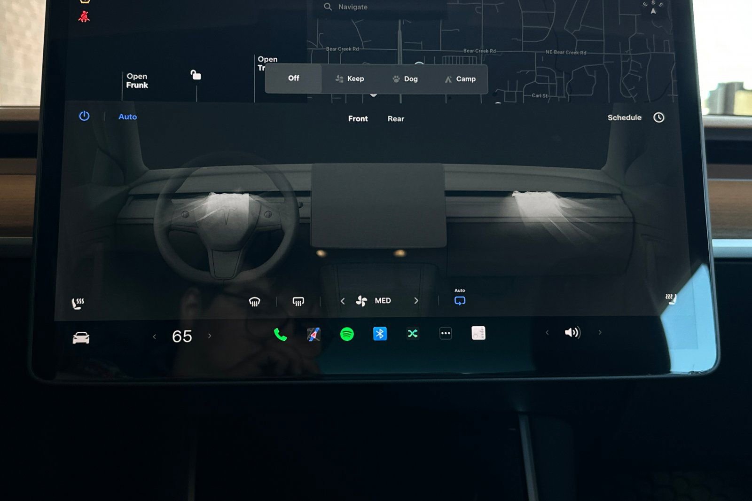Toggle climate power button
This screenshot has width=752, height=501.
coord(84,116)
